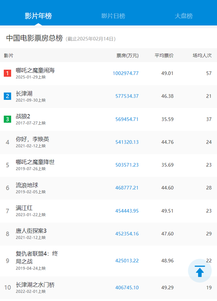Click average price 49.01
217x301 pixels.
click(x=167, y=73)
